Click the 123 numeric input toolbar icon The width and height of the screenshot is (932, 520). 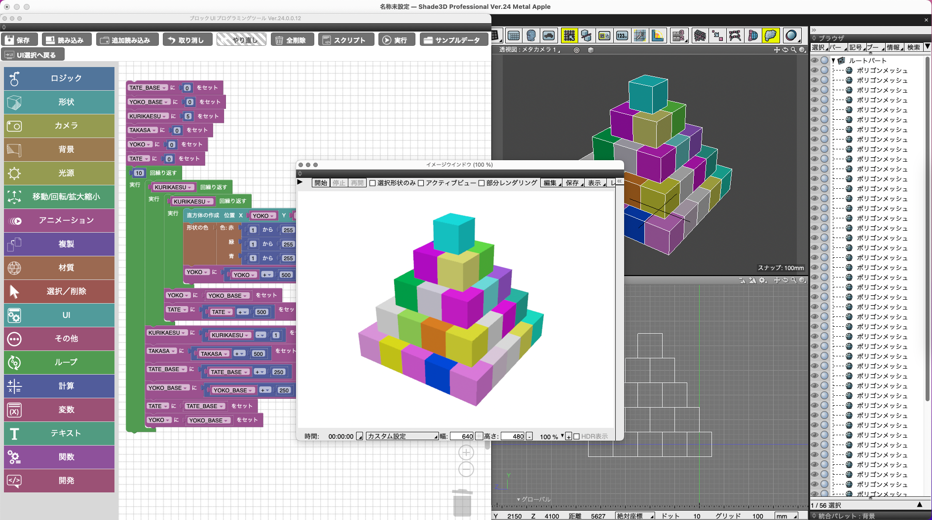(x=622, y=35)
